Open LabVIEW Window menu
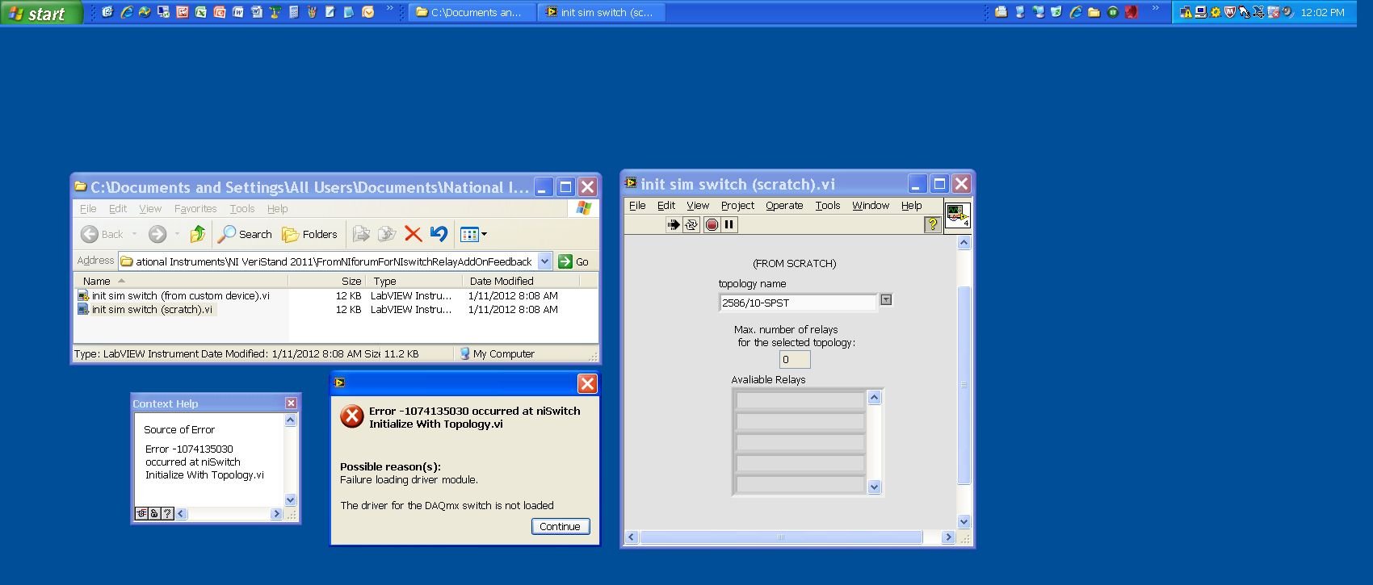 tap(871, 205)
